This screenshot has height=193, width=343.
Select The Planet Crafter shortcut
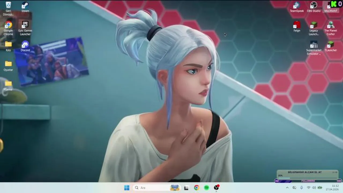click(x=331, y=28)
